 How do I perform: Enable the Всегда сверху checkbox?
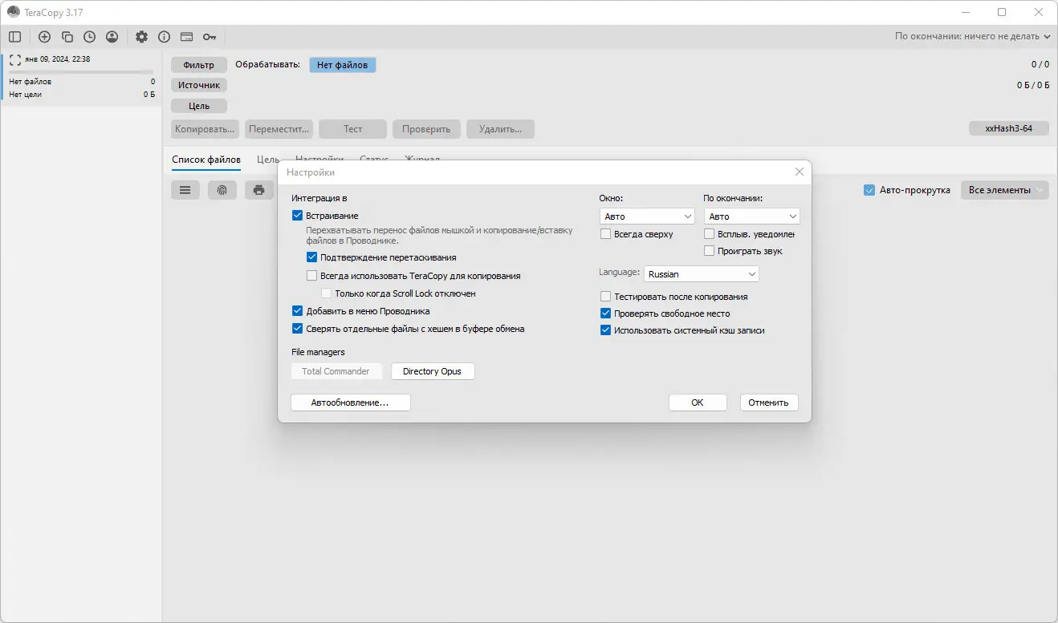606,234
